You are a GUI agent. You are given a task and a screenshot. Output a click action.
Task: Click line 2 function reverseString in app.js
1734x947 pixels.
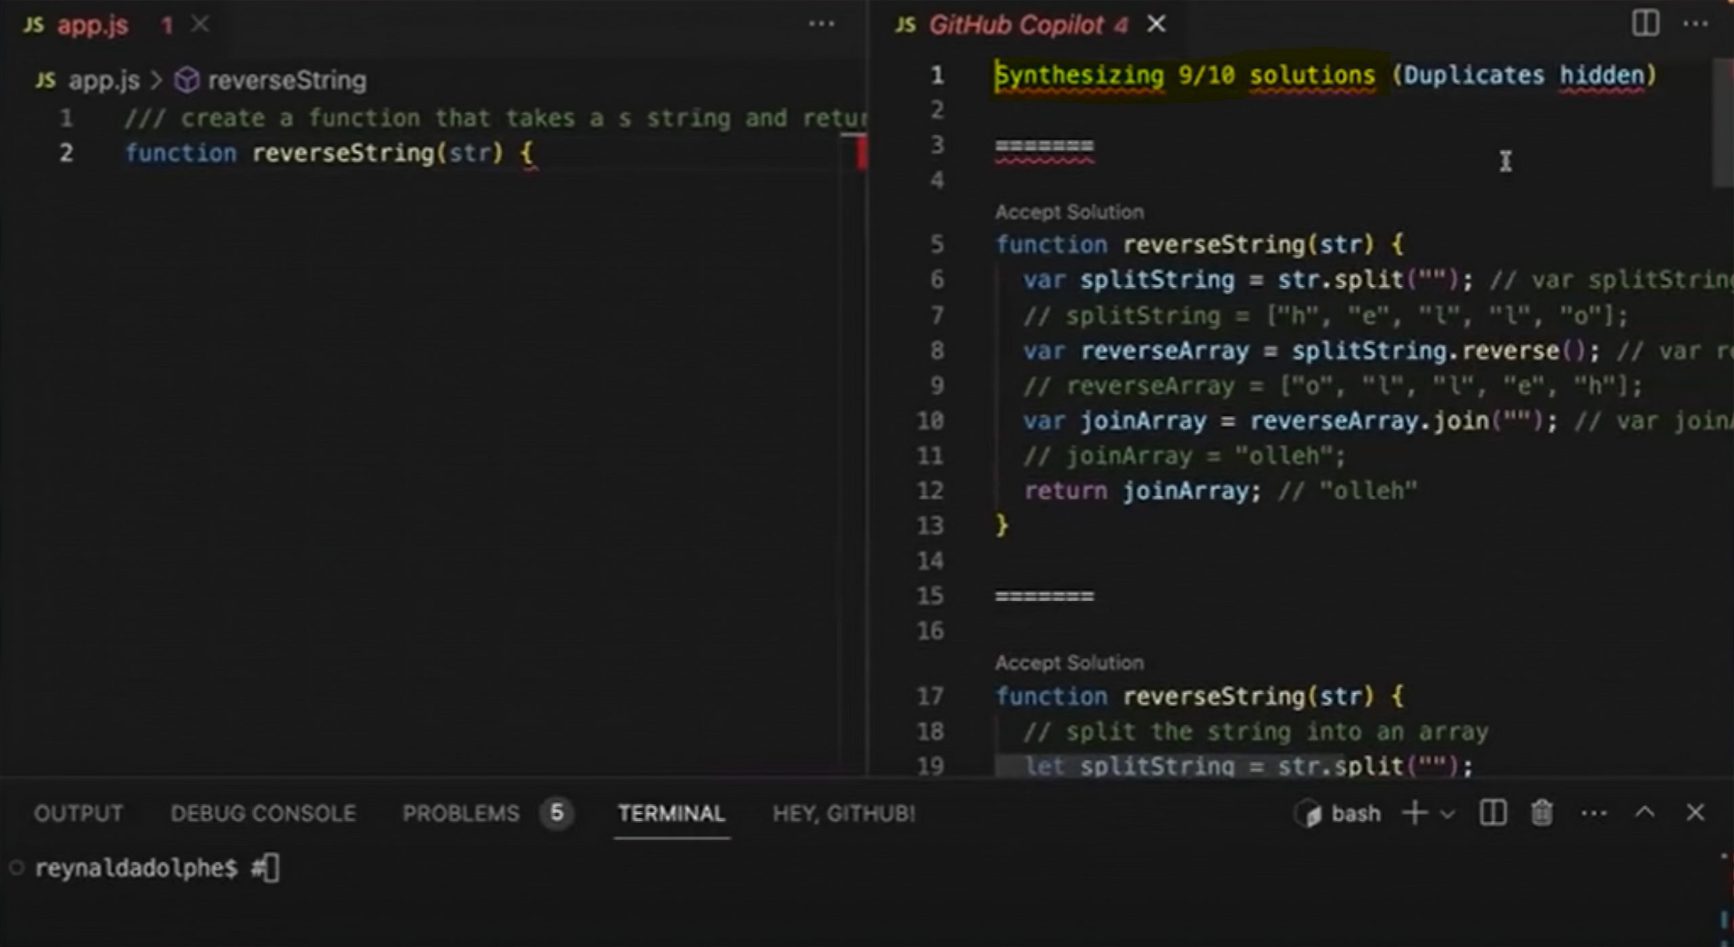[332, 154]
